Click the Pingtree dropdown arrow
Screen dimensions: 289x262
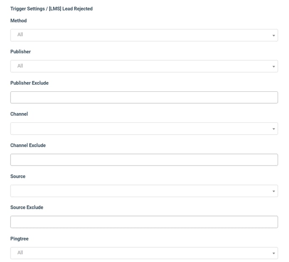274,253
